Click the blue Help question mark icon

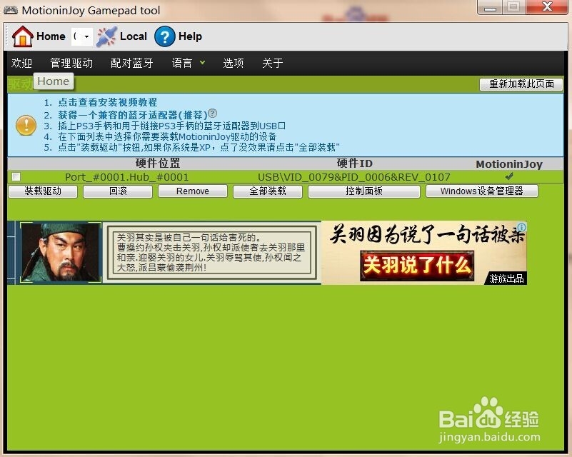tap(164, 36)
